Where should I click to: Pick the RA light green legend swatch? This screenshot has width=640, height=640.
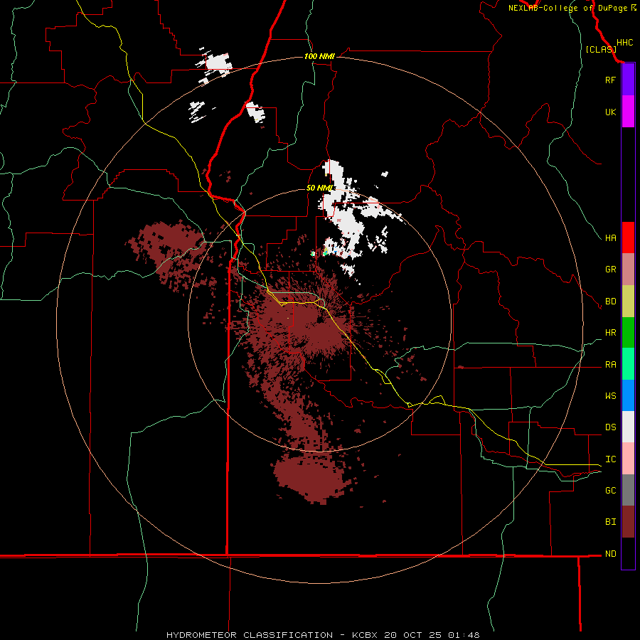(x=628, y=364)
